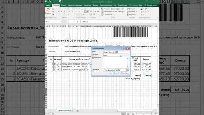
Task: Switch to Normal view icon in status bar
Action: 123,114
